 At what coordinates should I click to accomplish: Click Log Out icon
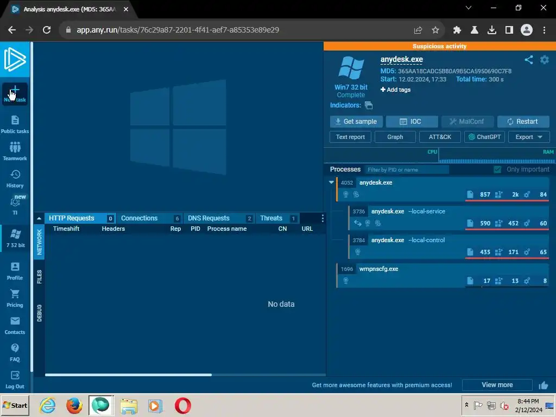coord(15,380)
